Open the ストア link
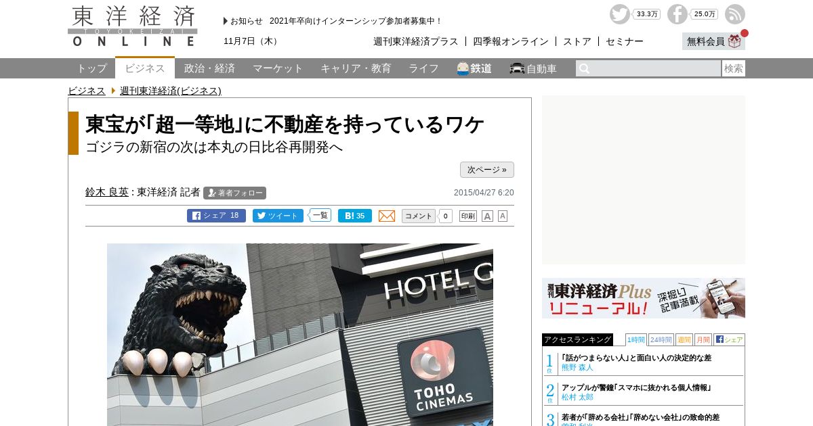The height and width of the screenshot is (426, 813). (577, 41)
